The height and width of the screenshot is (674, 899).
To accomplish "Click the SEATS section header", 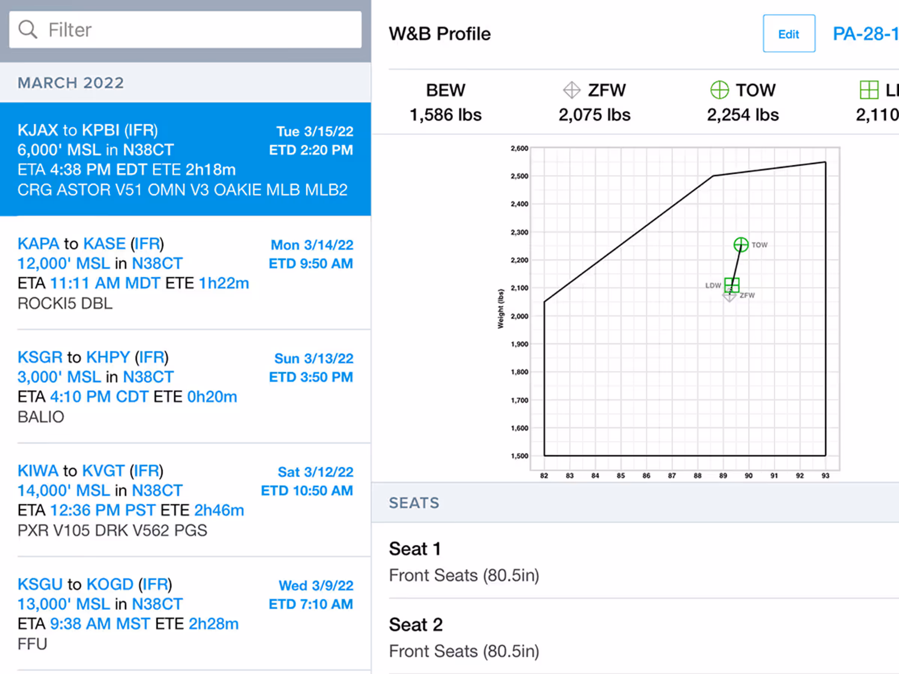I will [414, 503].
